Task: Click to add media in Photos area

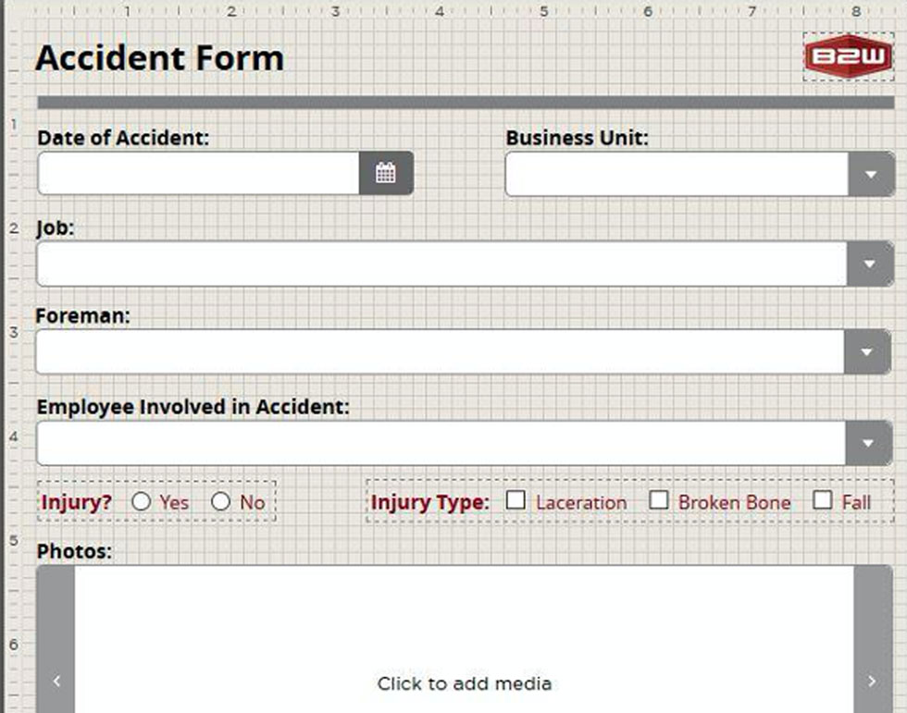Action: (x=465, y=683)
